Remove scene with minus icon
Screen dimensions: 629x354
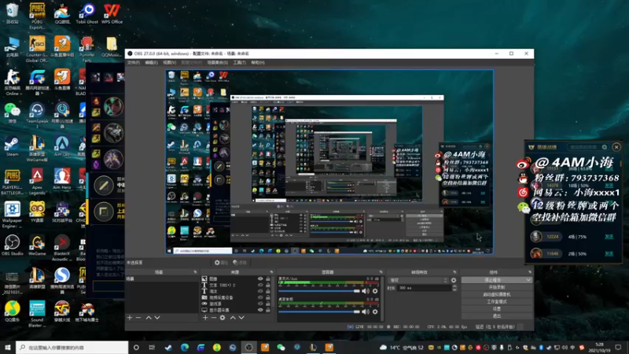[138, 318]
